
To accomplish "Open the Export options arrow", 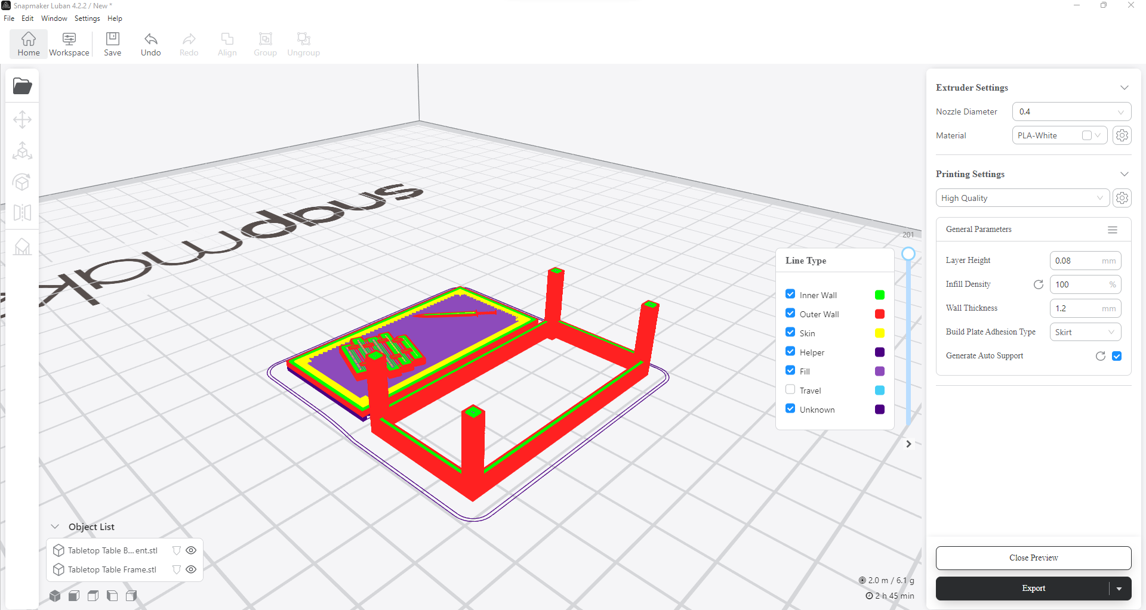I will point(1120,589).
